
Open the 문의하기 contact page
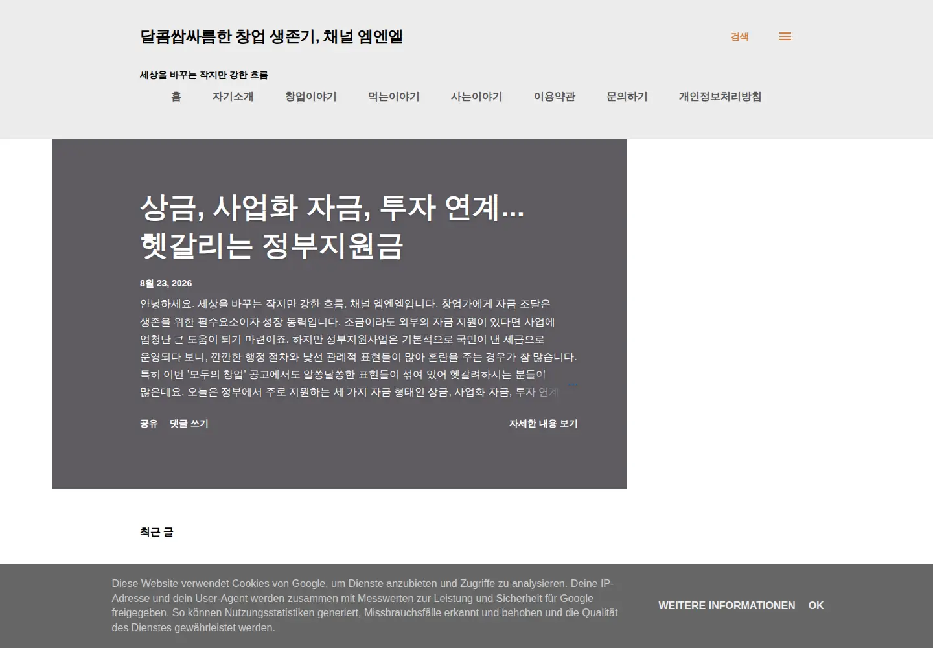(x=627, y=97)
